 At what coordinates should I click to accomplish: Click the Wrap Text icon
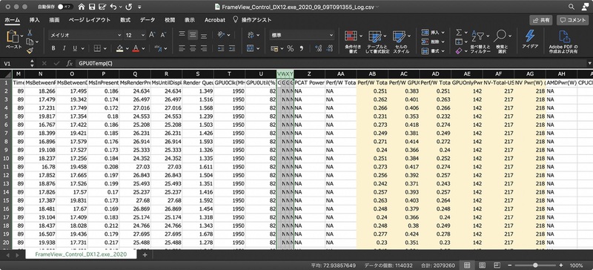point(251,35)
